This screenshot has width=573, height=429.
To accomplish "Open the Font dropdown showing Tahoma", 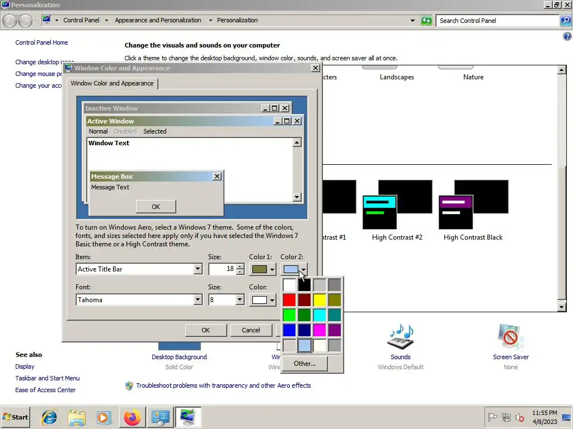I will tap(198, 300).
